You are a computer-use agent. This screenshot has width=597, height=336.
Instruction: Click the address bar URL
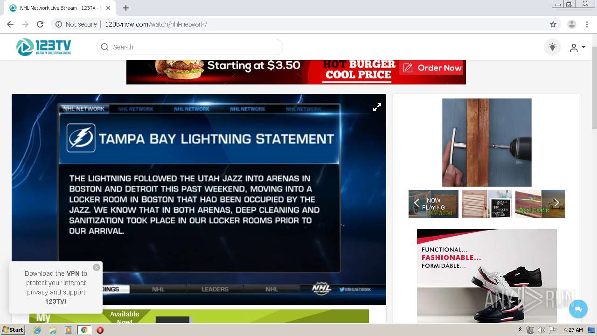pos(156,24)
